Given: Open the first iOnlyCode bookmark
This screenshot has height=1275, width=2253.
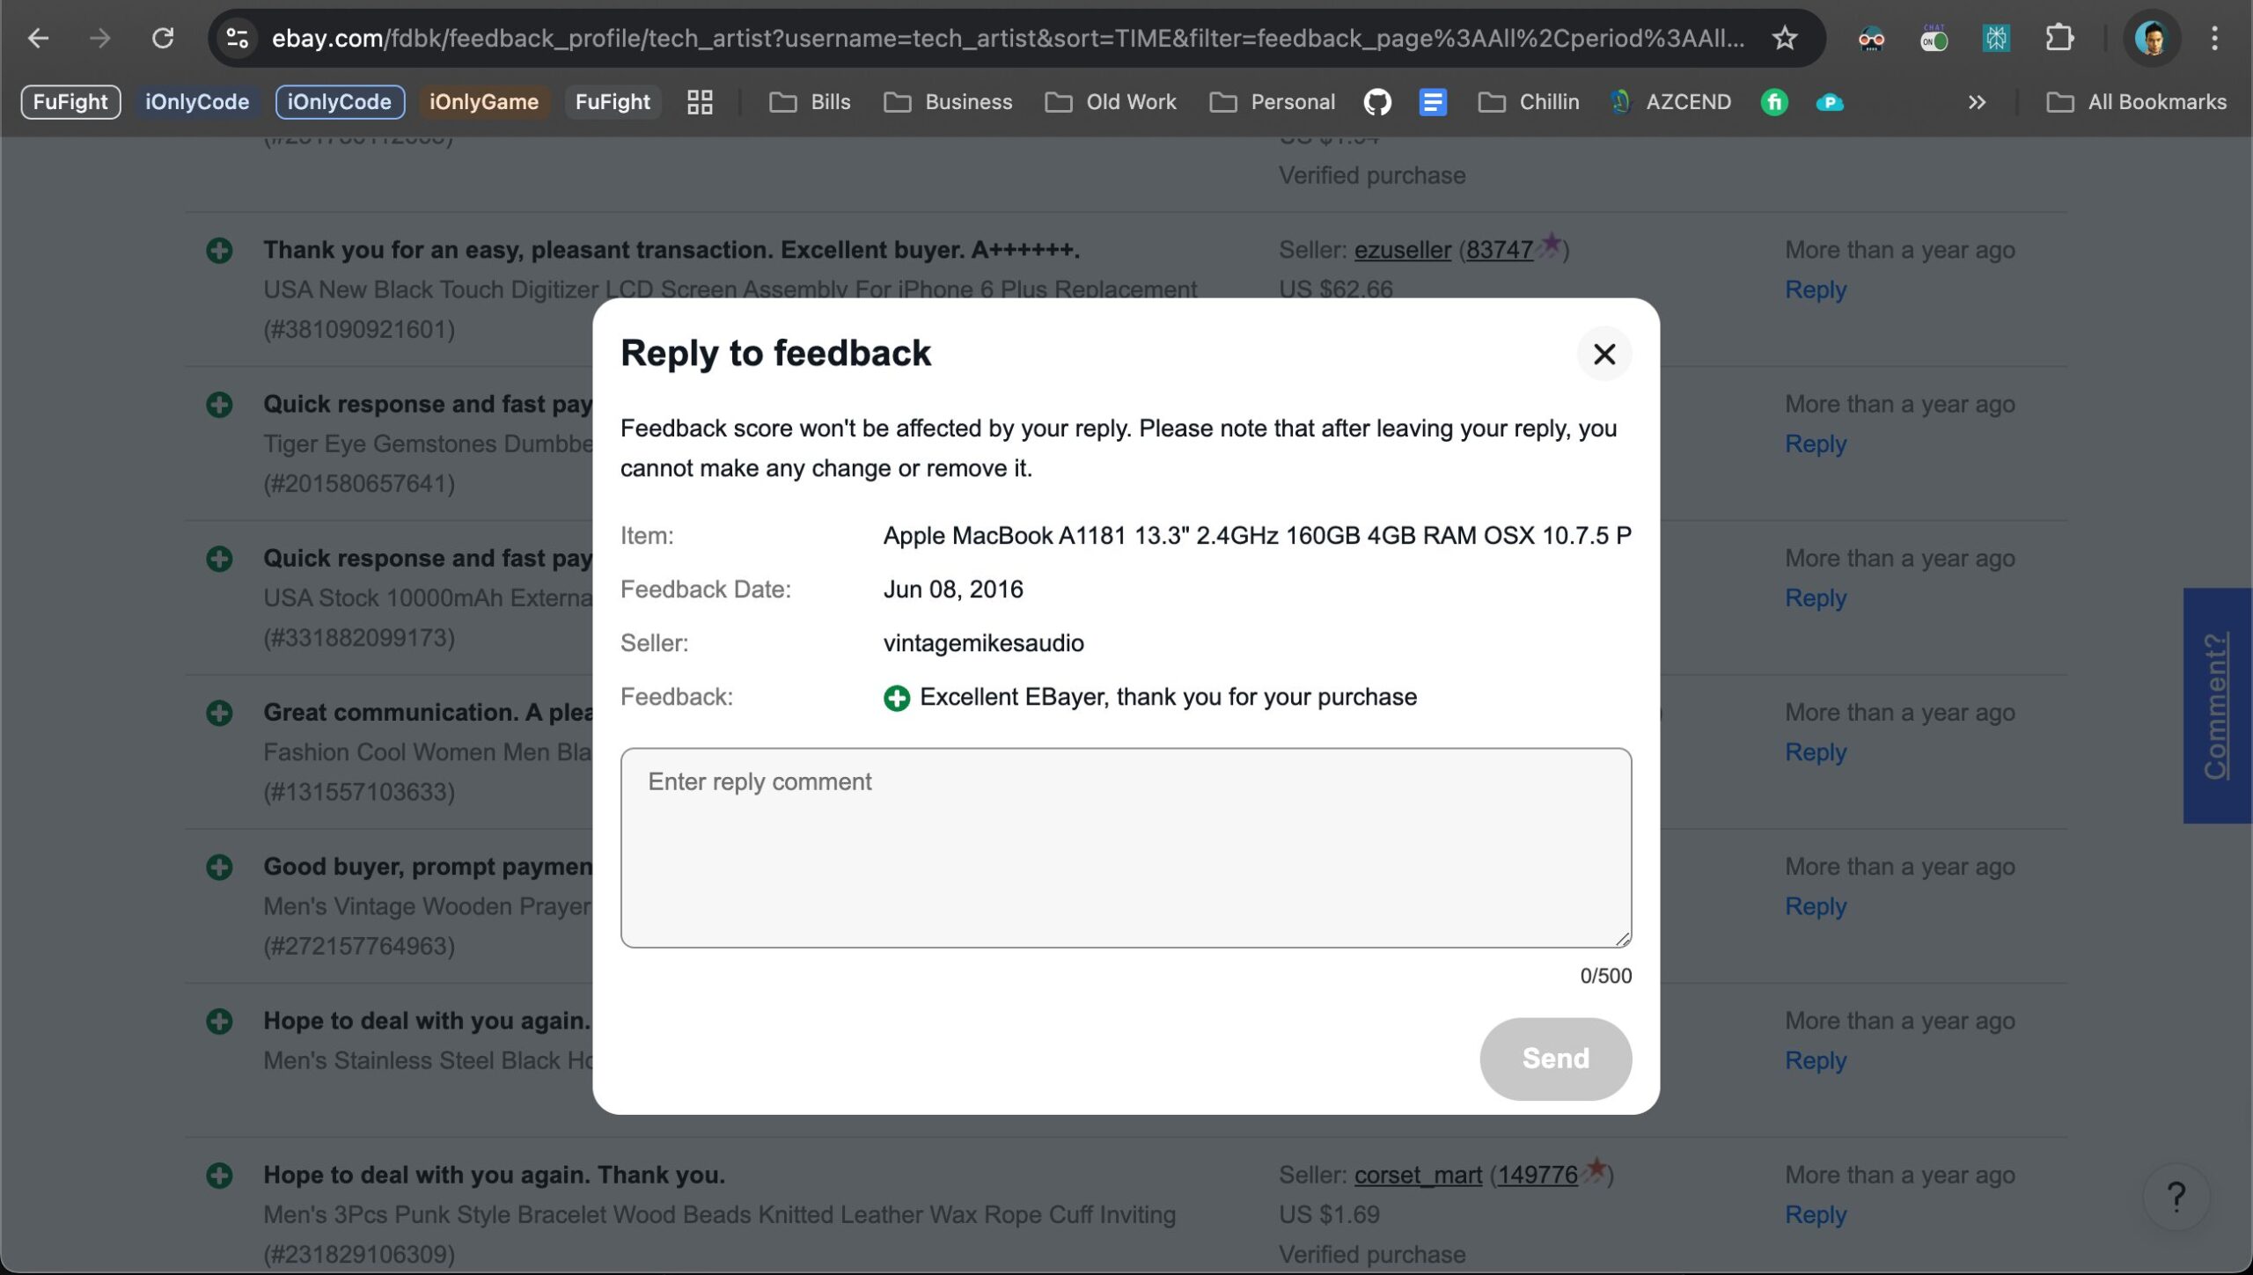Looking at the screenshot, I should click(x=196, y=102).
